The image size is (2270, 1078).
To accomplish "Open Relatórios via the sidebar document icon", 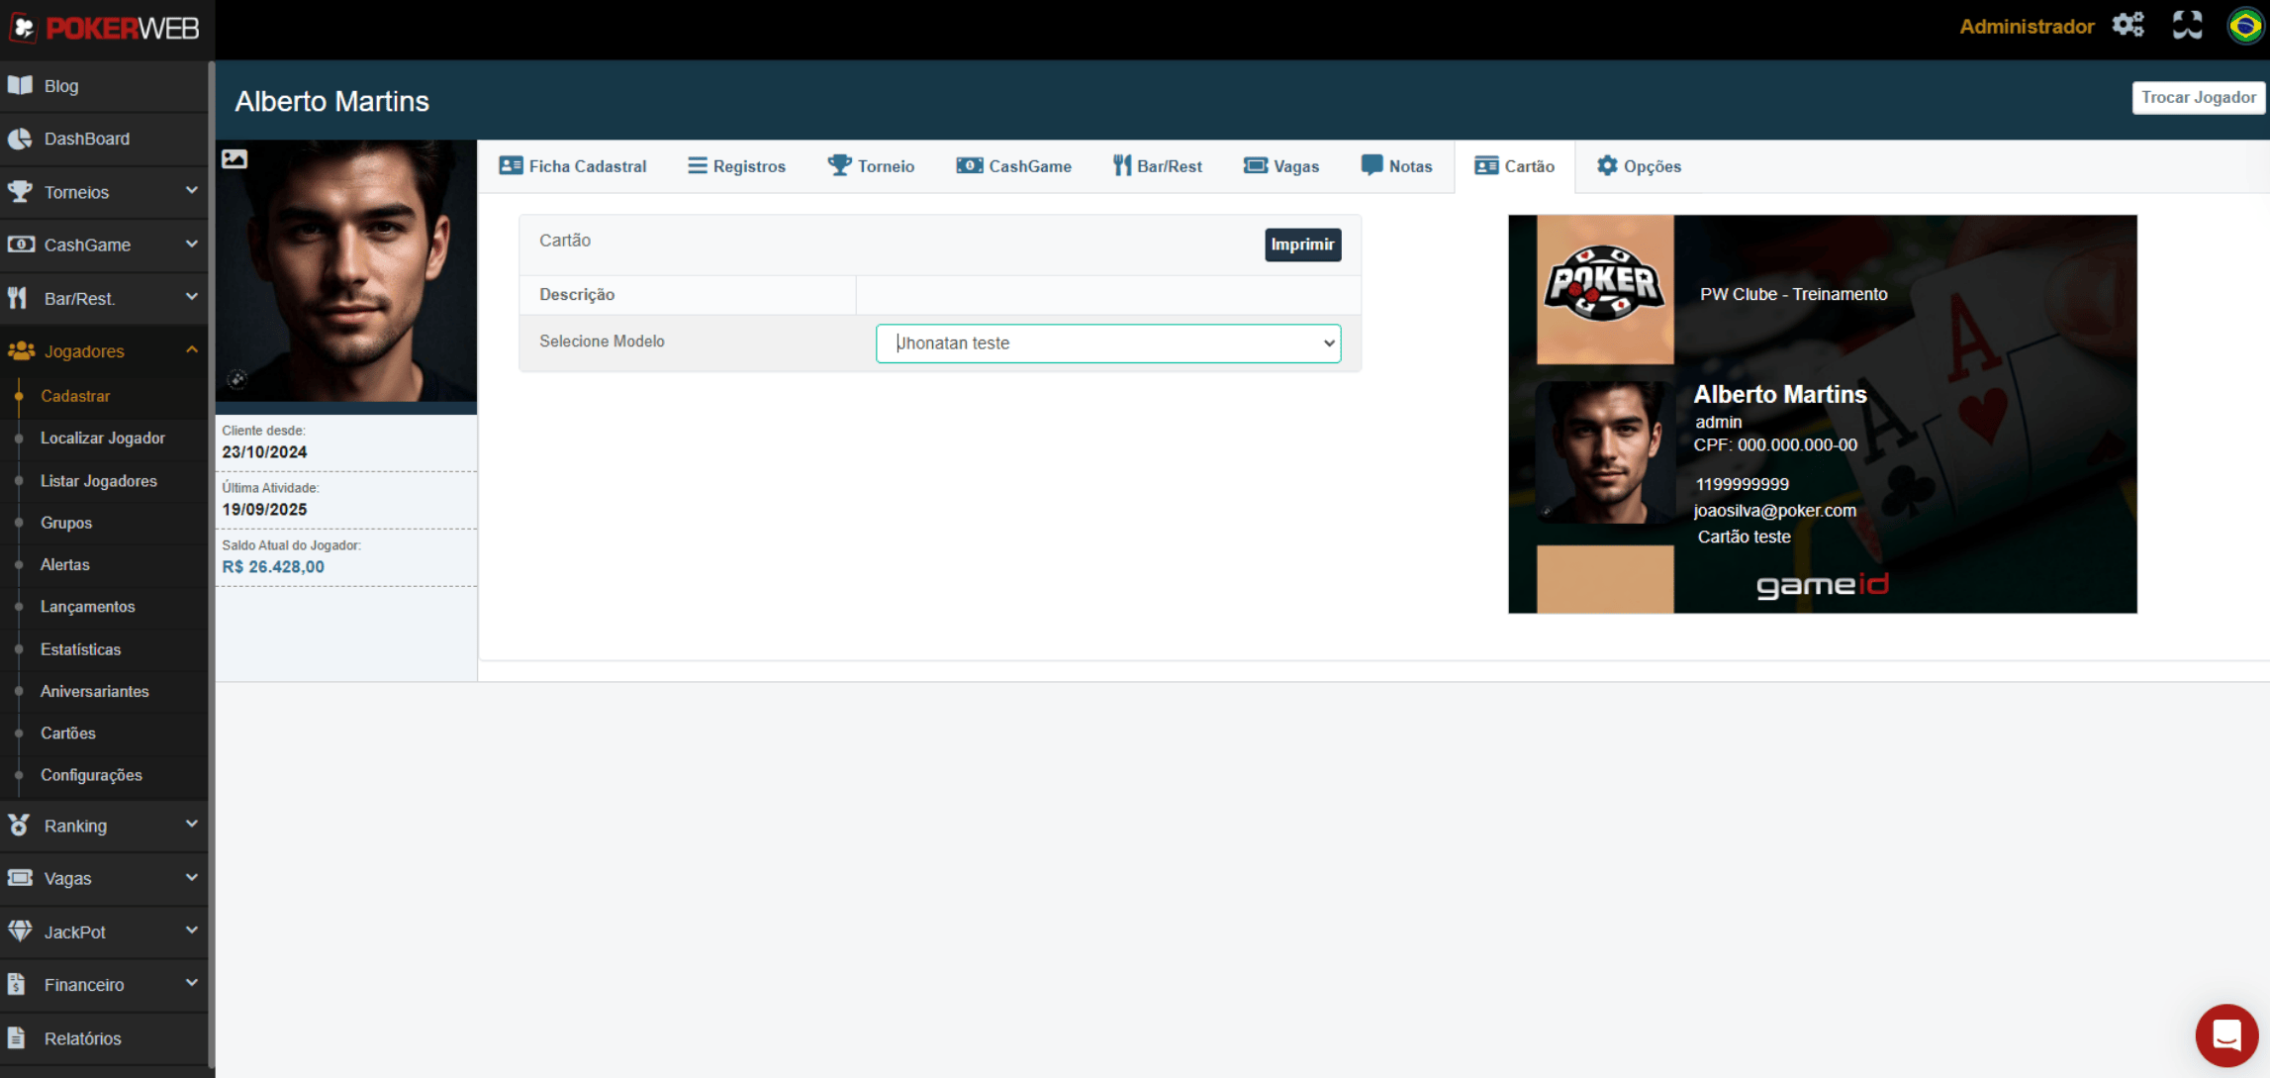I will 17,1037.
